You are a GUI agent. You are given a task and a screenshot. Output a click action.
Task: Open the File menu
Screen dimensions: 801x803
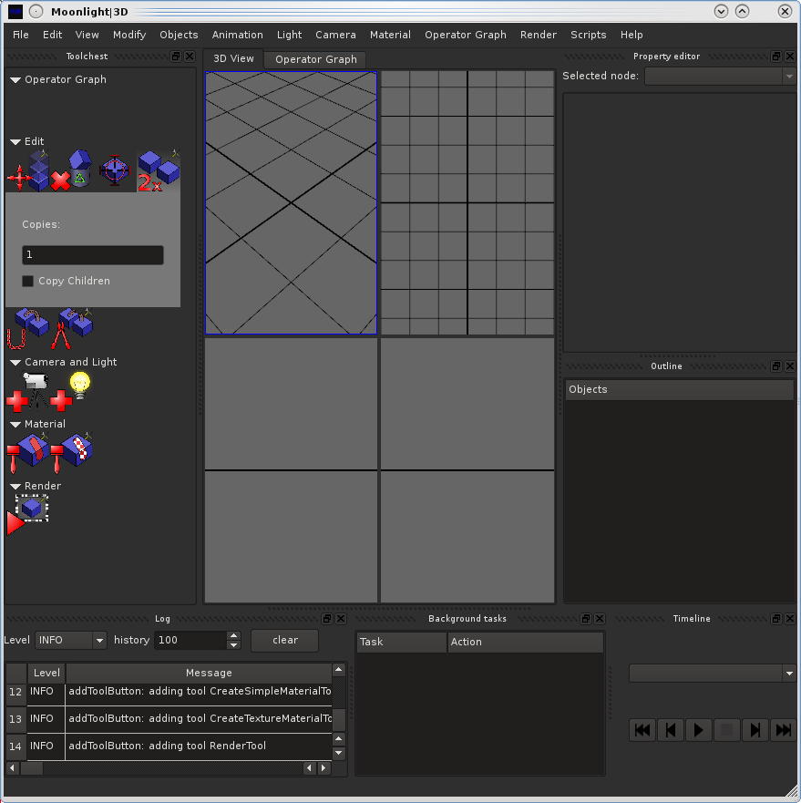pyautogui.click(x=20, y=35)
